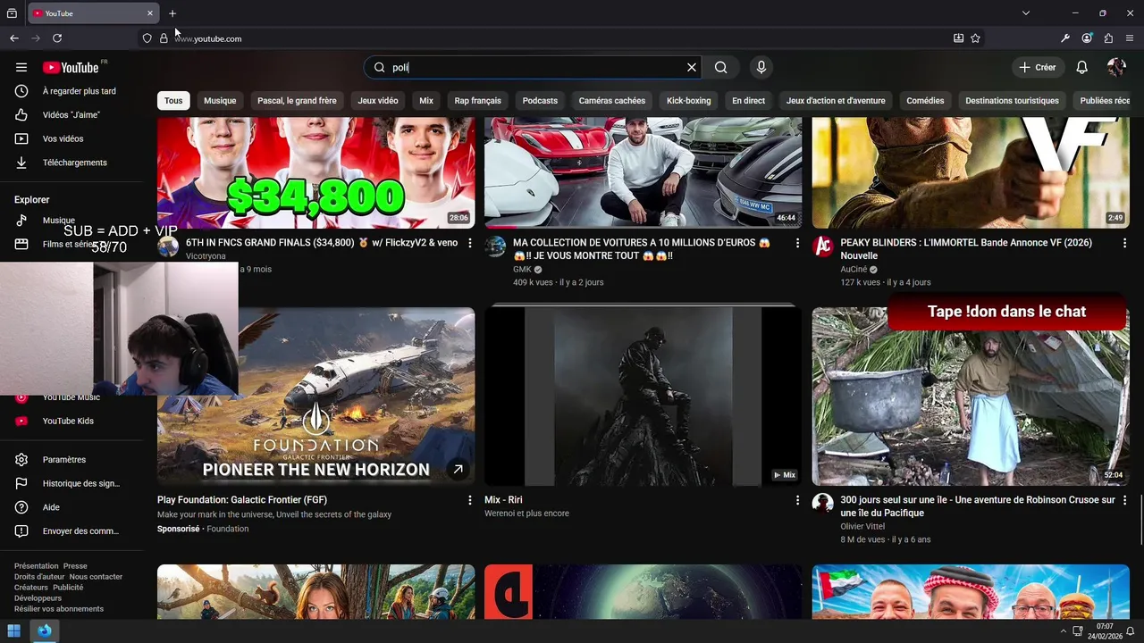Click the Nous contacter footer link
This screenshot has height=643, width=1144.
pyautogui.click(x=96, y=577)
